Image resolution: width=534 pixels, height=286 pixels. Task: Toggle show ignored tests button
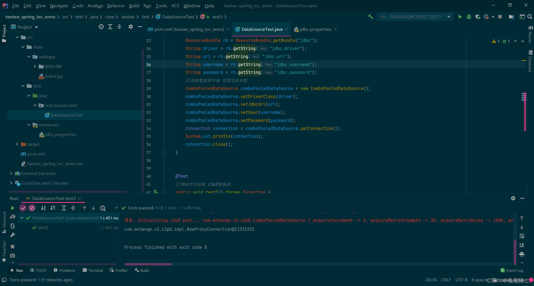pyautogui.click(x=32, y=208)
